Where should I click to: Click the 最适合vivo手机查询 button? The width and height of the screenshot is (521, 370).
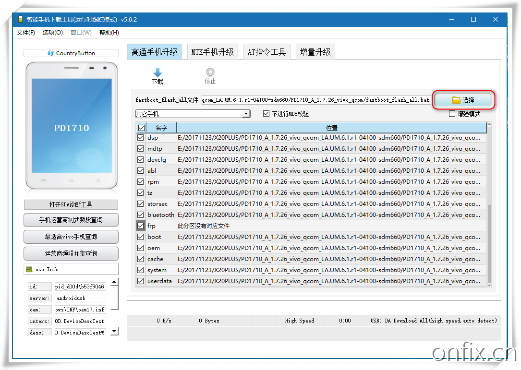pos(71,237)
